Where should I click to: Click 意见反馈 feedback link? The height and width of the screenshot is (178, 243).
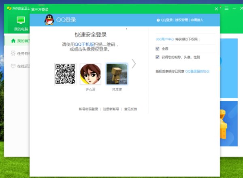[x=130, y=109]
